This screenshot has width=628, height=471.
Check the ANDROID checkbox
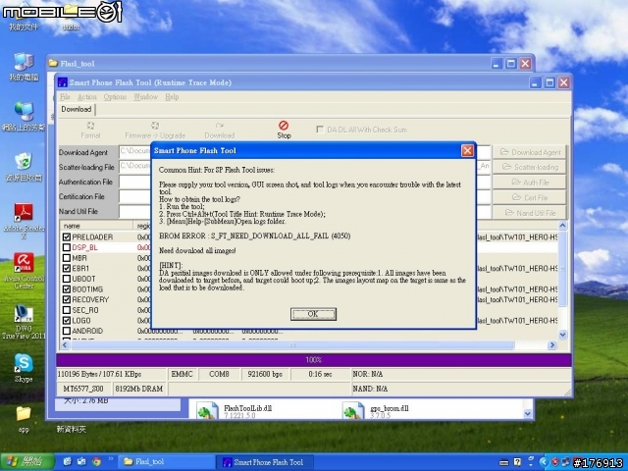[67, 331]
